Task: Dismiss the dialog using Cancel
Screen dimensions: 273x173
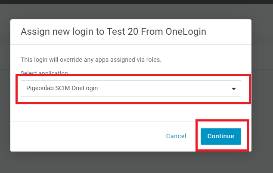Action: click(176, 136)
